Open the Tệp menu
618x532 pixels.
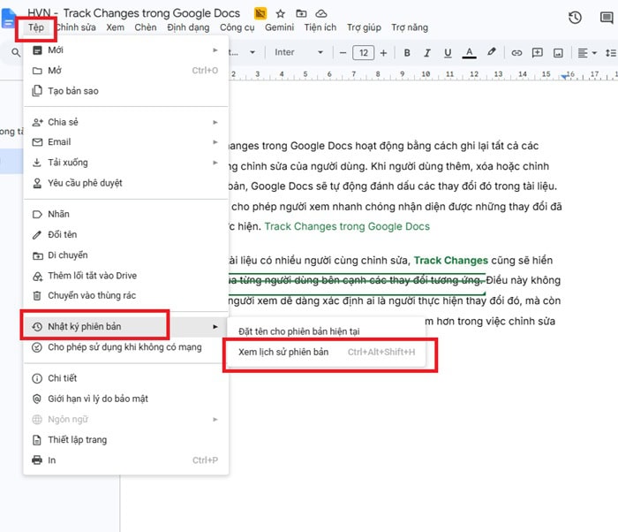[x=36, y=27]
